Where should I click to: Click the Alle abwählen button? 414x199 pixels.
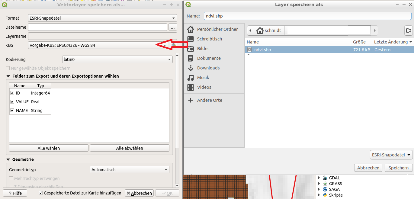[130, 148]
